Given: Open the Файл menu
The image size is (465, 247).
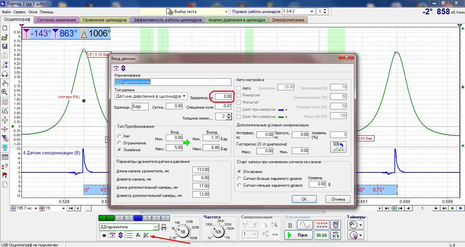Looking at the screenshot, I should point(6,12).
